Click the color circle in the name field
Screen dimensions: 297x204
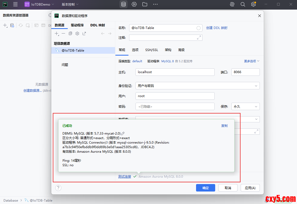click(198, 28)
